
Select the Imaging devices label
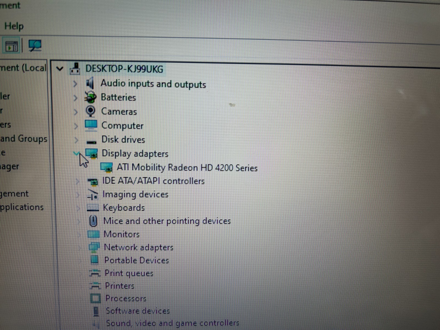tap(135, 194)
